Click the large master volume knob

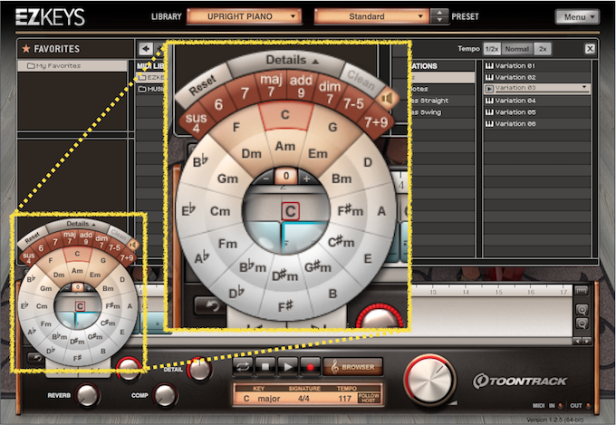coord(429,379)
